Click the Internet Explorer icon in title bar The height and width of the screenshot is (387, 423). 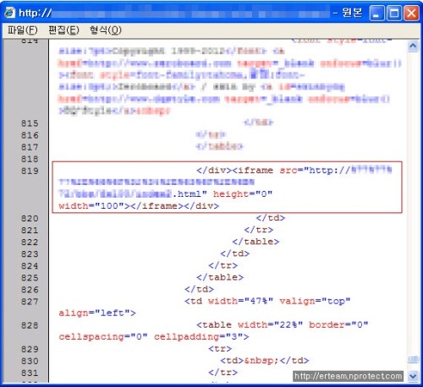pyautogui.click(x=10, y=13)
